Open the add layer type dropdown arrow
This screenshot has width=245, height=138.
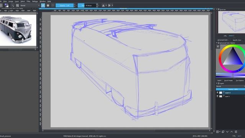[220, 132]
